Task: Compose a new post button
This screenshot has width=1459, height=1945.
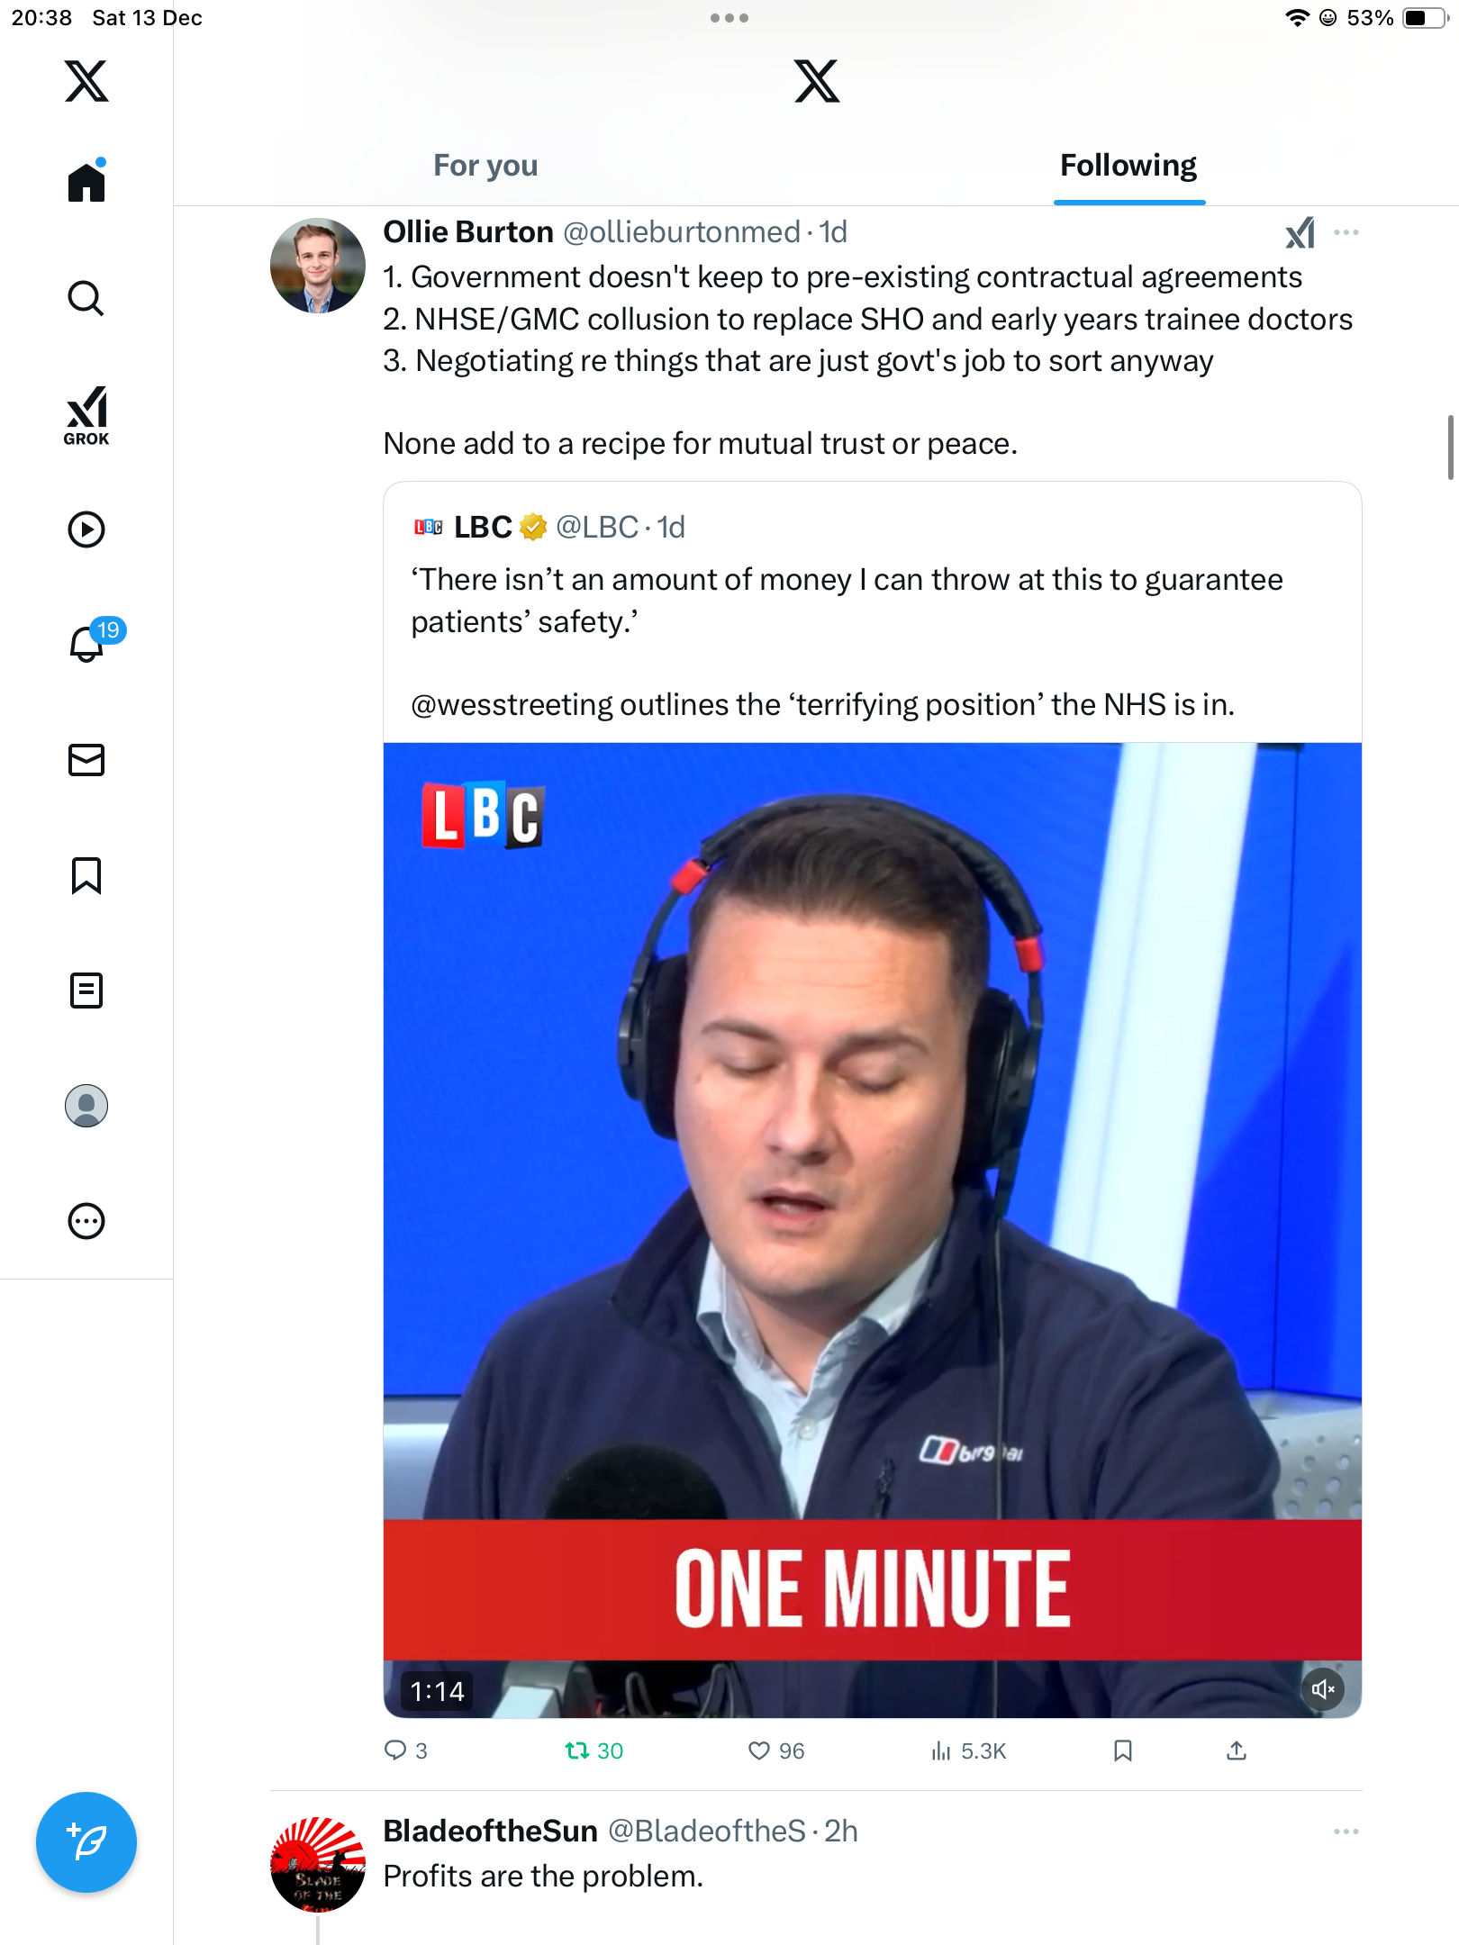Action: click(x=86, y=1842)
